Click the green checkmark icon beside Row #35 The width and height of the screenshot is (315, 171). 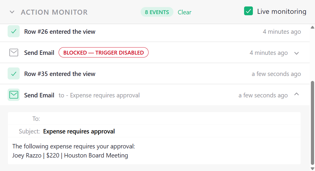[x=13, y=74]
